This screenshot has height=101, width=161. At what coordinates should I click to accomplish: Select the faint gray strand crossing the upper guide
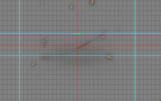[101, 35]
